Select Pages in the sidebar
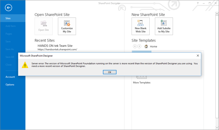219x130 pixels. (9, 34)
